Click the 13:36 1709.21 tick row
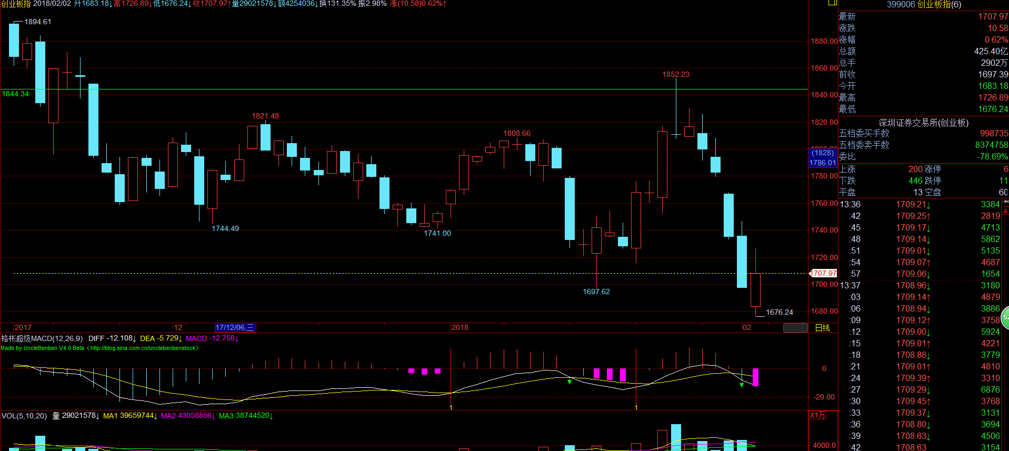Screen dimensions: 1009x451 tap(920, 205)
